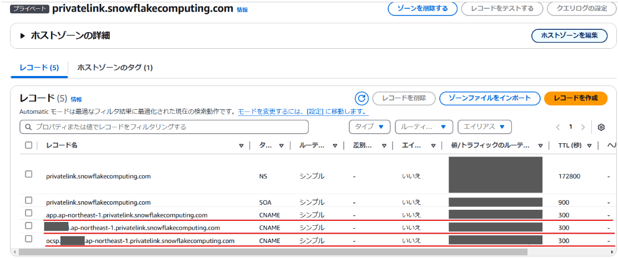The height and width of the screenshot is (258, 618).
Task: Tick checkbox of the masked-prefix CNAME record row
Action: (28, 226)
